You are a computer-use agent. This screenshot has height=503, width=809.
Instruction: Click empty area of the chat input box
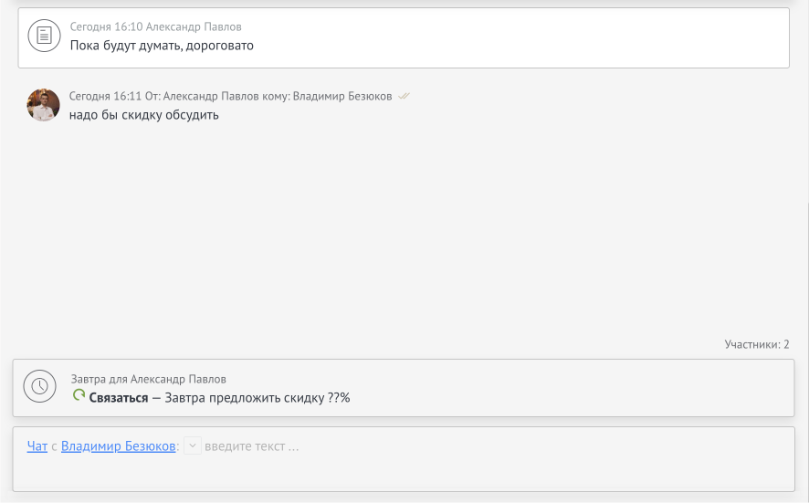tap(402, 473)
